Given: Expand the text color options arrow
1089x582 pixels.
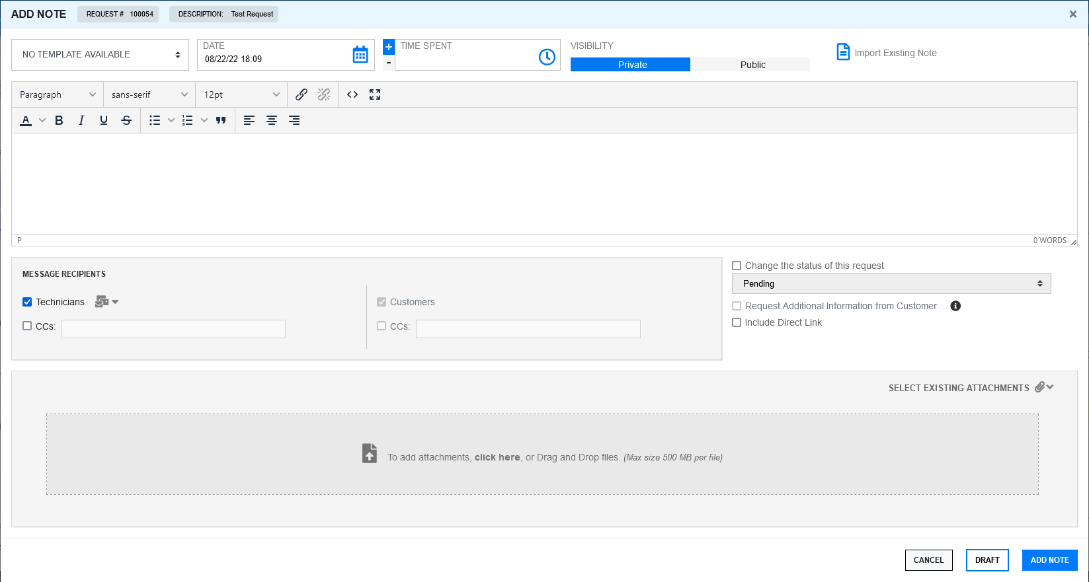Looking at the screenshot, I should [42, 120].
